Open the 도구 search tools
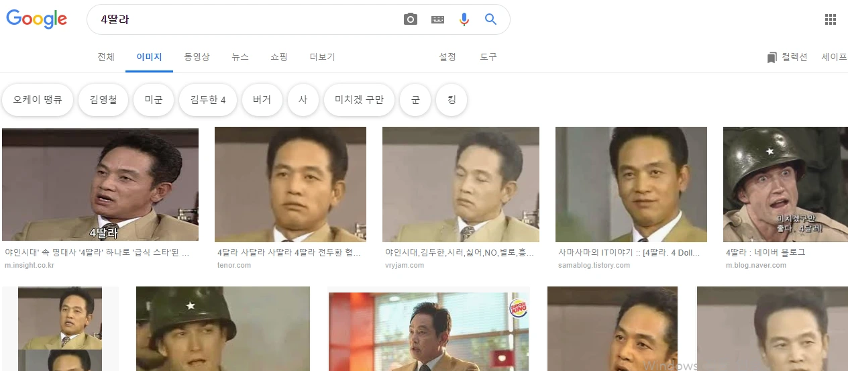 click(x=488, y=57)
